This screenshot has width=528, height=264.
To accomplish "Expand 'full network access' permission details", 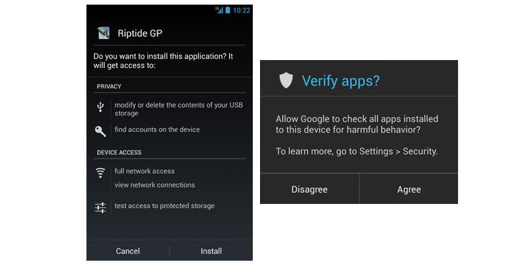I will 145,171.
